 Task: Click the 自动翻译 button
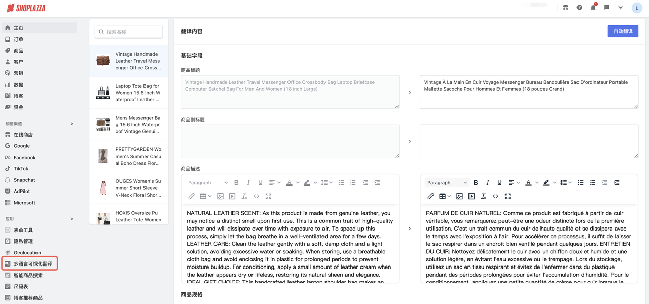point(623,31)
